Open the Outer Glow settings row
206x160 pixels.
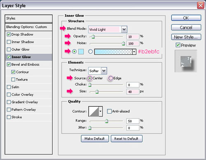28,49
